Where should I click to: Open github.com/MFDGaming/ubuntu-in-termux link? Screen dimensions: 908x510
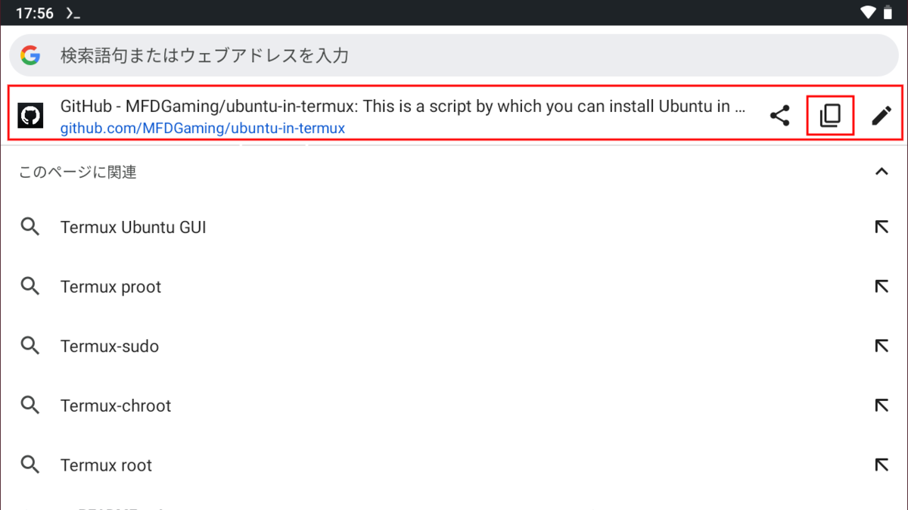click(x=203, y=128)
